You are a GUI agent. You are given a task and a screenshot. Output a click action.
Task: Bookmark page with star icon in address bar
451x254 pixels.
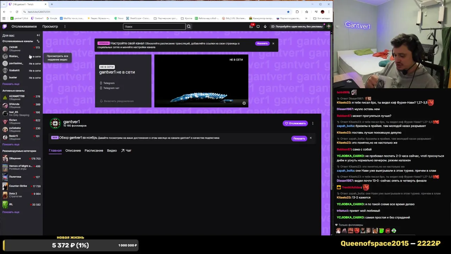[288, 12]
